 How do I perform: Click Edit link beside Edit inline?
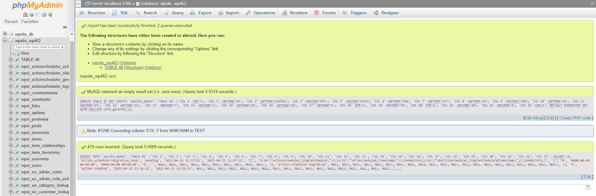[550, 118]
